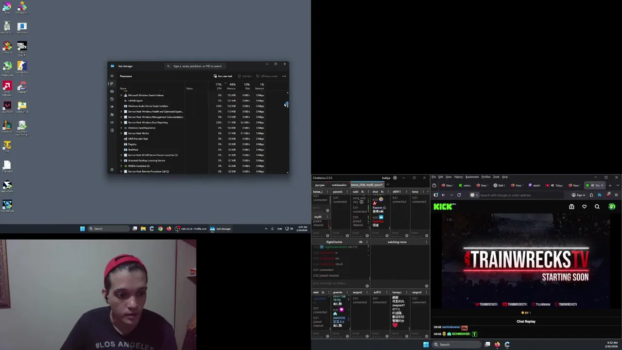The width and height of the screenshot is (622, 350).
Task: Open History menu in browser window
Action: tap(458, 177)
